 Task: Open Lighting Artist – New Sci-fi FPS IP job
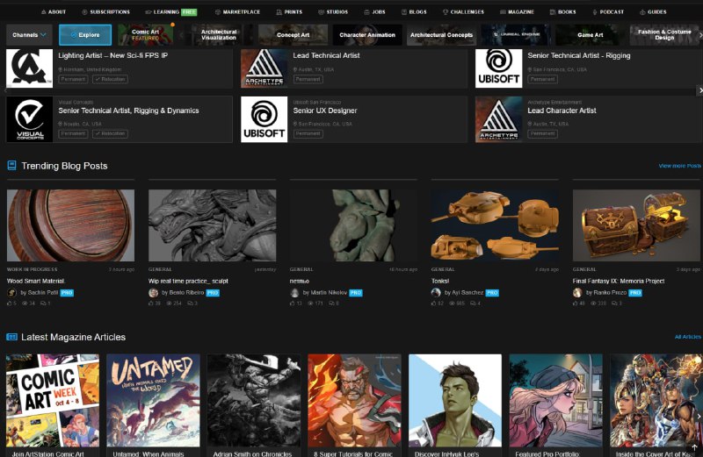(x=113, y=55)
